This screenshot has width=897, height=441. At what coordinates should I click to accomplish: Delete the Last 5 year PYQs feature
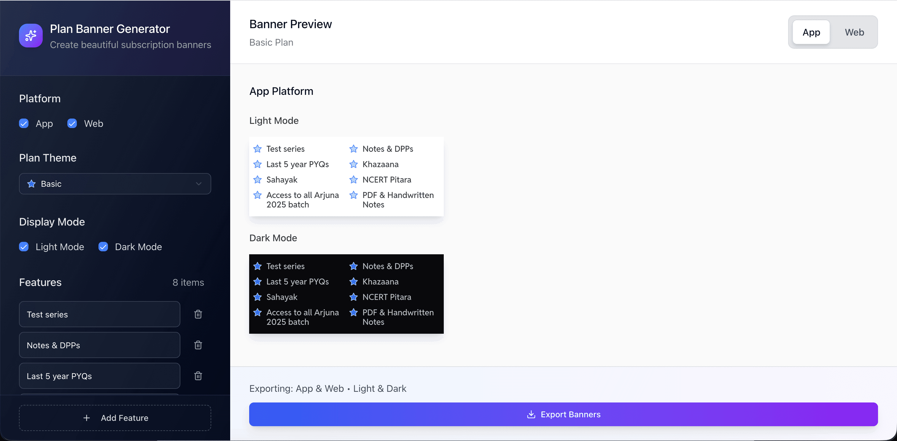(x=198, y=376)
